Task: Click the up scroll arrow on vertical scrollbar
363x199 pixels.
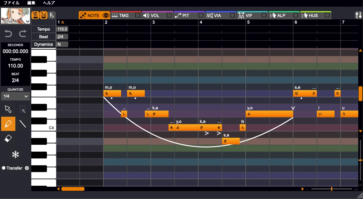Action: point(360,50)
